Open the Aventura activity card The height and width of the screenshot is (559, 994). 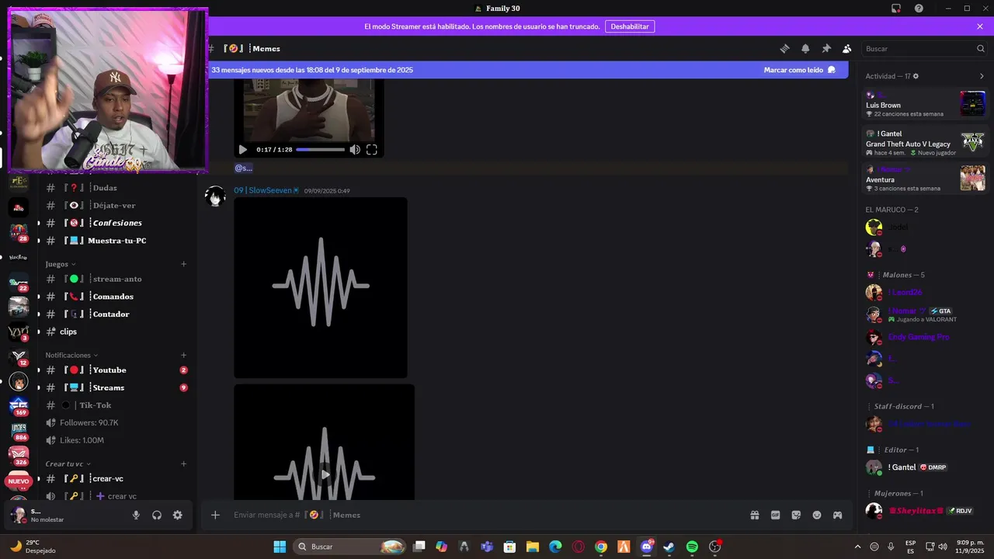(925, 179)
